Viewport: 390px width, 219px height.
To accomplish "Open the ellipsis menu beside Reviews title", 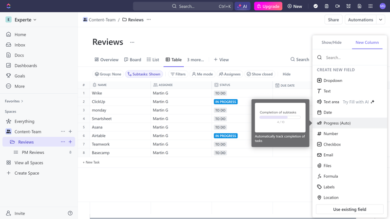I will pos(132,42).
